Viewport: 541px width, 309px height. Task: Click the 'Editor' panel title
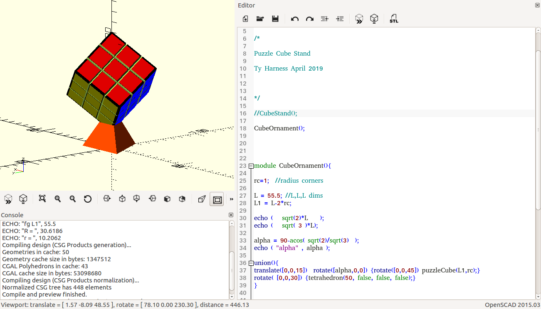tap(247, 5)
